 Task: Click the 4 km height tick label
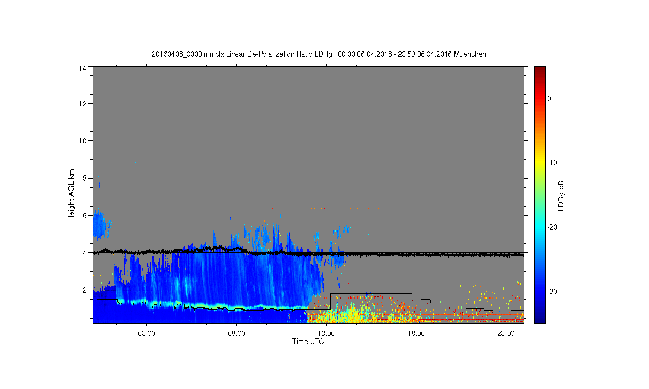84,253
